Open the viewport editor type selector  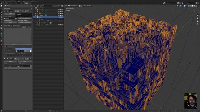click(x=66, y=6)
